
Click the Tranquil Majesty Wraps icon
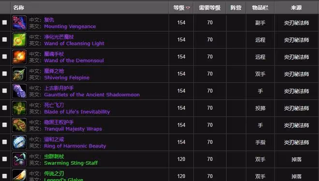point(19,125)
